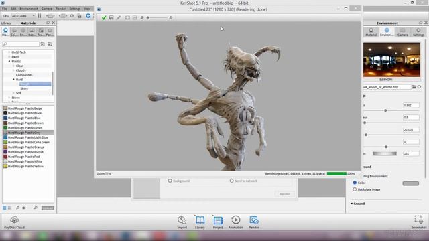Select the Send to network radio button
Viewport: 429px width, 241px height.
(x=231, y=181)
